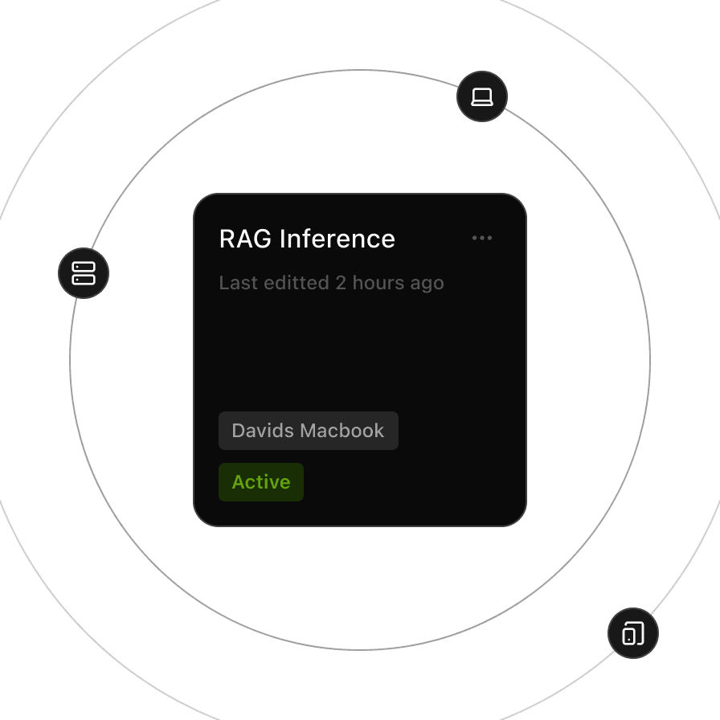
Task: Click the lower rack of the server icon
Action: (x=84, y=280)
